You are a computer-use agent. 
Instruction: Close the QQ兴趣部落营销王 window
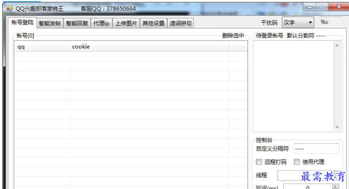pos(339,7)
